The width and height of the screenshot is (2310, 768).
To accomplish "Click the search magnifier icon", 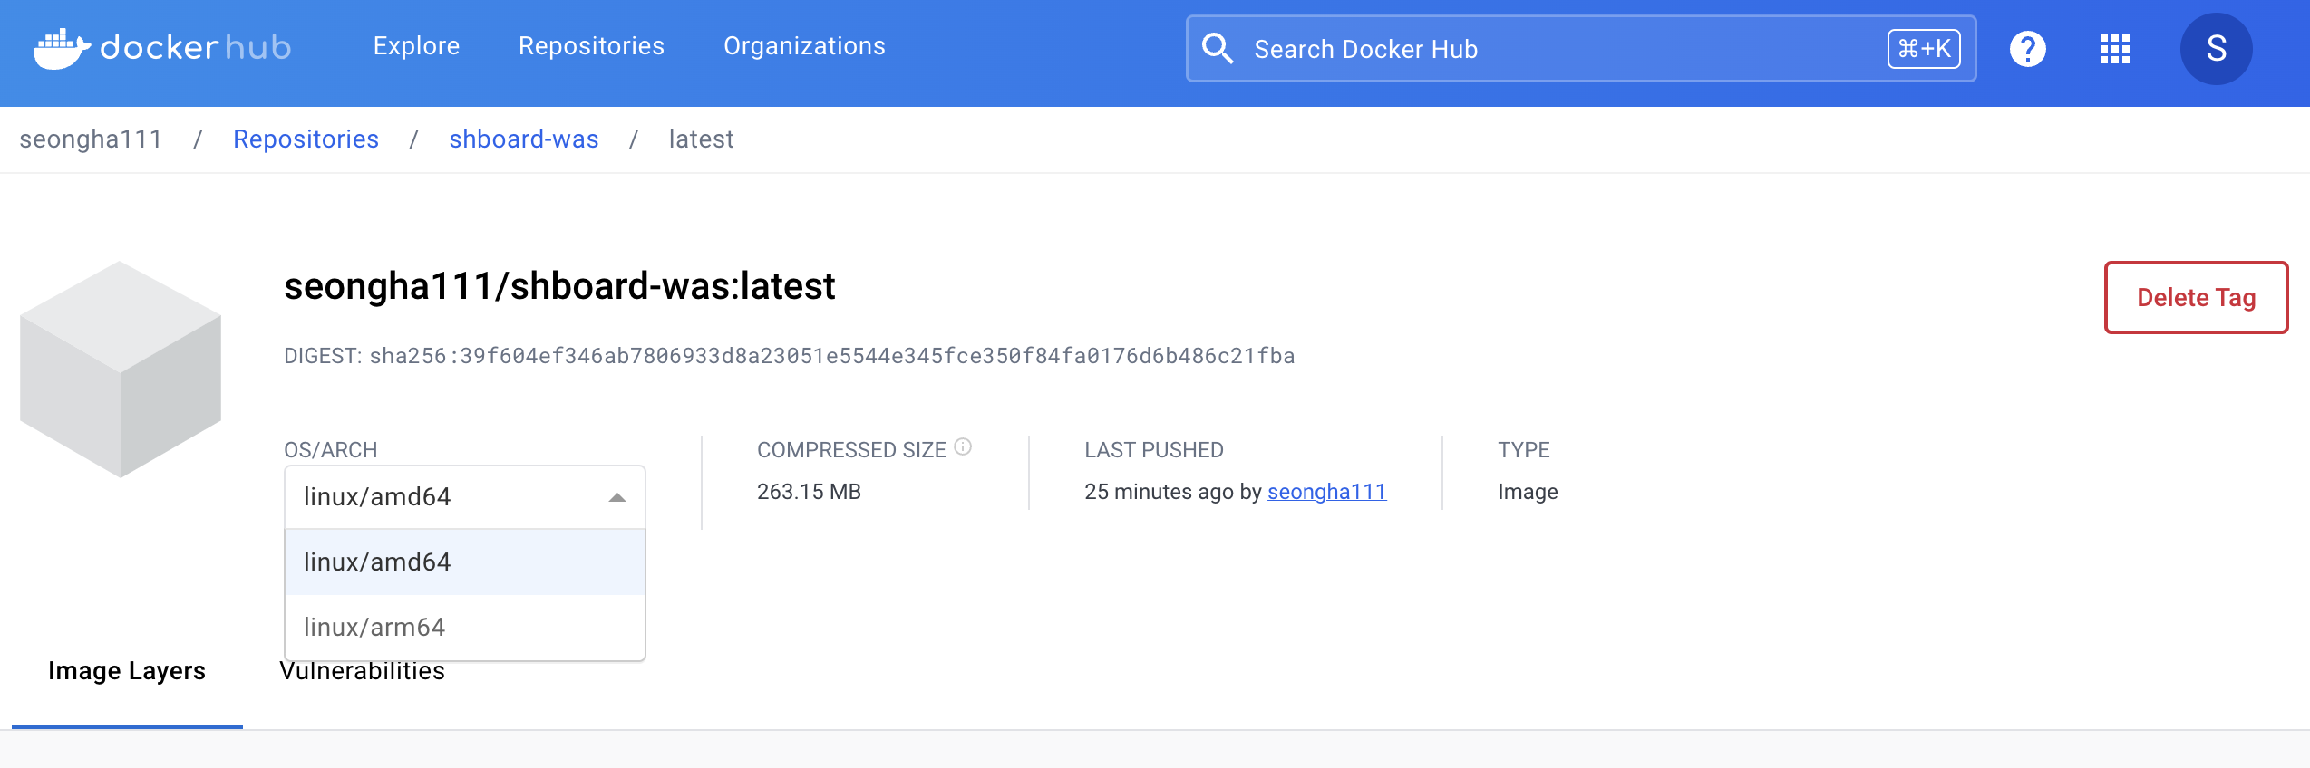I will click(x=1217, y=49).
